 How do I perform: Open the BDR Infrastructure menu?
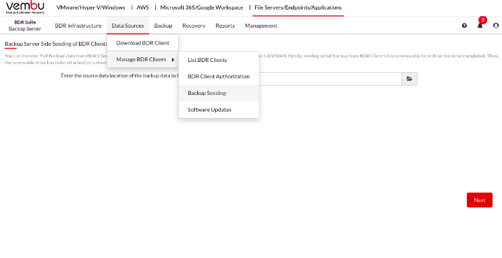click(78, 26)
